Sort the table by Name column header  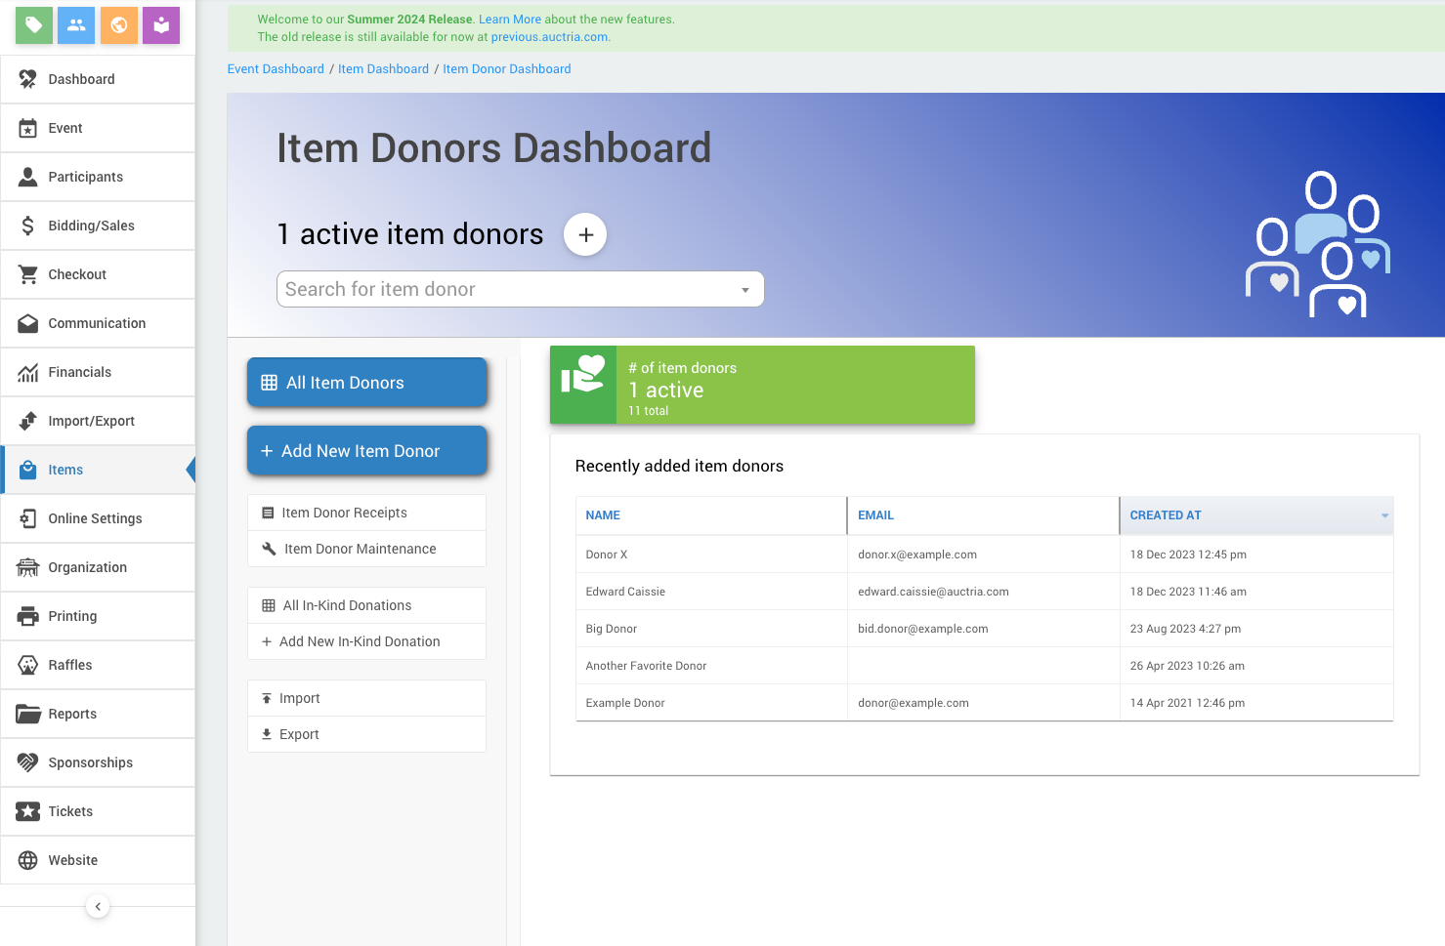[603, 515]
